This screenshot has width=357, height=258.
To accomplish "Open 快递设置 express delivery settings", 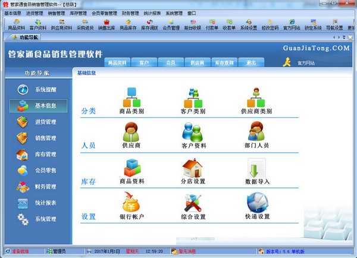I will 256,203.
